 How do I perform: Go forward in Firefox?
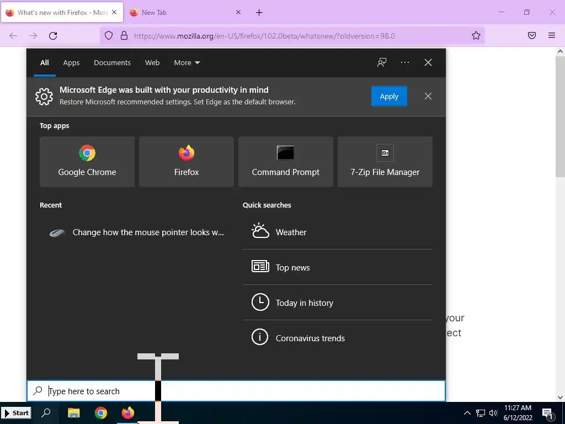pyautogui.click(x=33, y=36)
